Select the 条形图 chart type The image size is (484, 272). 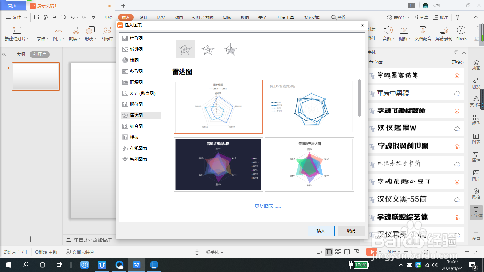point(141,71)
